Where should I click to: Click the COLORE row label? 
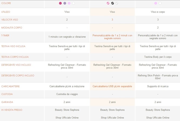(7, 4)
